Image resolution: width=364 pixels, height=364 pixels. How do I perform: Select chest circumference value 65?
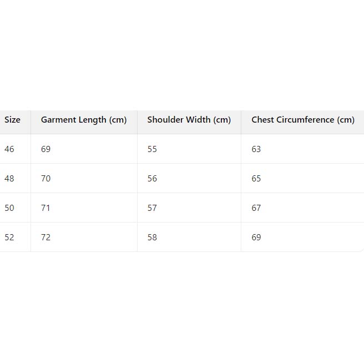click(x=256, y=179)
